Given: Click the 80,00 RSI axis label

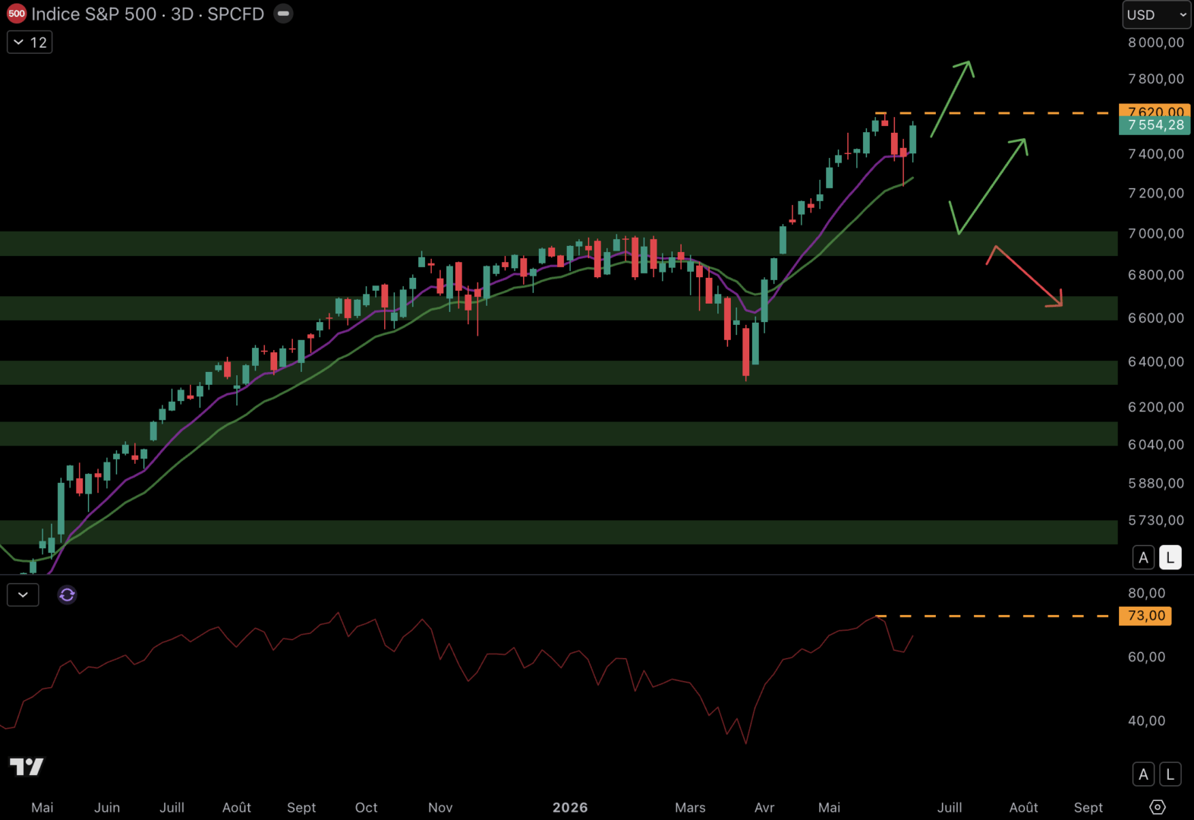Looking at the screenshot, I should (x=1146, y=593).
